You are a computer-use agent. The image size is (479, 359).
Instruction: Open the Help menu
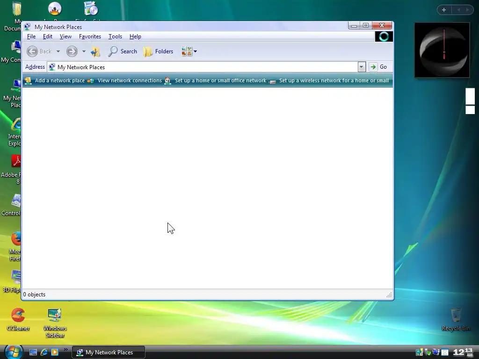click(135, 36)
